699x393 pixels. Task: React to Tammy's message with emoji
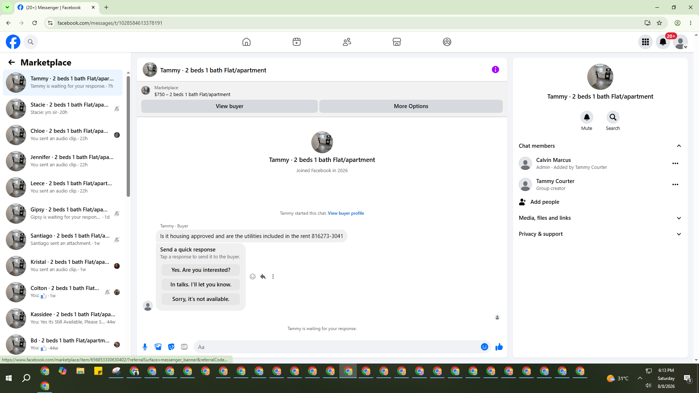[253, 277]
